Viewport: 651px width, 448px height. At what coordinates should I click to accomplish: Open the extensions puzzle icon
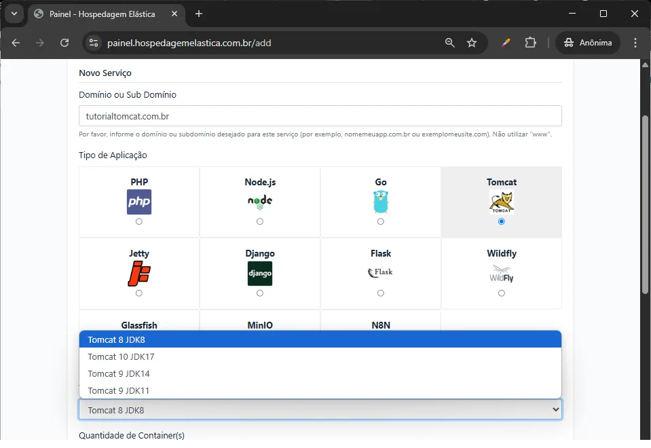tap(530, 43)
